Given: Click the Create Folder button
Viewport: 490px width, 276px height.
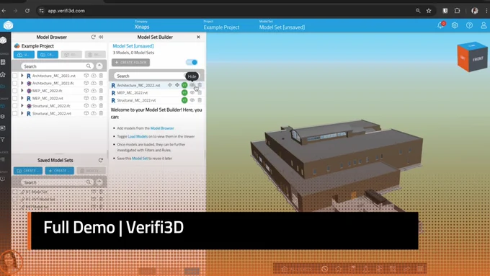Looking at the screenshot, I should 130,62.
